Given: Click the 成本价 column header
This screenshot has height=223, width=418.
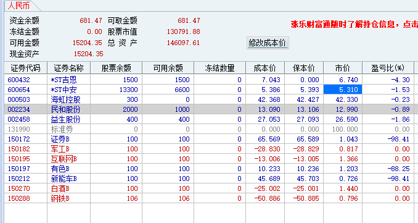Looking at the screenshot, I should coord(265,68).
